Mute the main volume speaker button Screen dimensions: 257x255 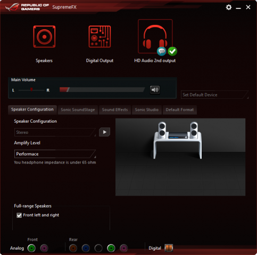coord(155,90)
